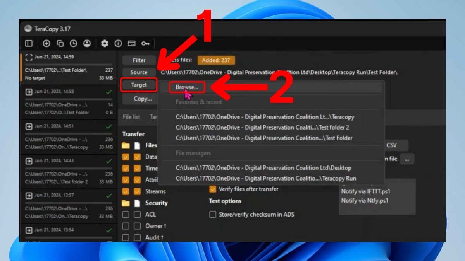Switch to the File list tab
Screen dimensions: 465x261
tap(131, 117)
